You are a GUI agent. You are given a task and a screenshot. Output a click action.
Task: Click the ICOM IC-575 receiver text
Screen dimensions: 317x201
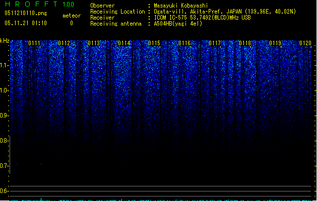(x=202, y=18)
